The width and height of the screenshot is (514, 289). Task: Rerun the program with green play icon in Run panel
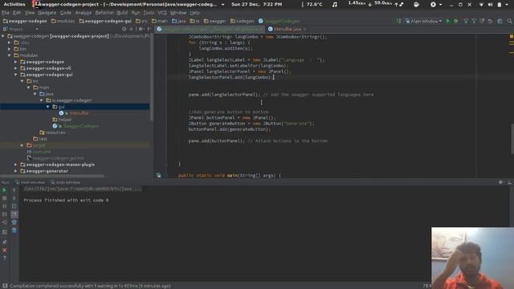[4, 190]
